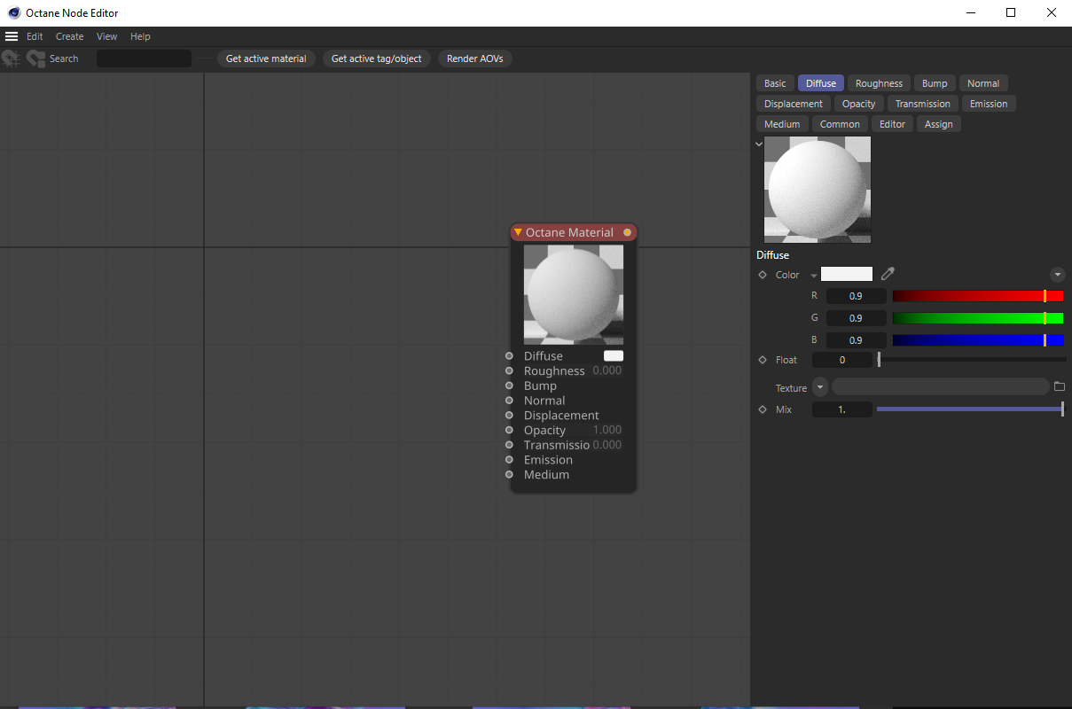Click the Cinema 4D app icon in title bar
The width and height of the screenshot is (1072, 709).
(x=13, y=12)
